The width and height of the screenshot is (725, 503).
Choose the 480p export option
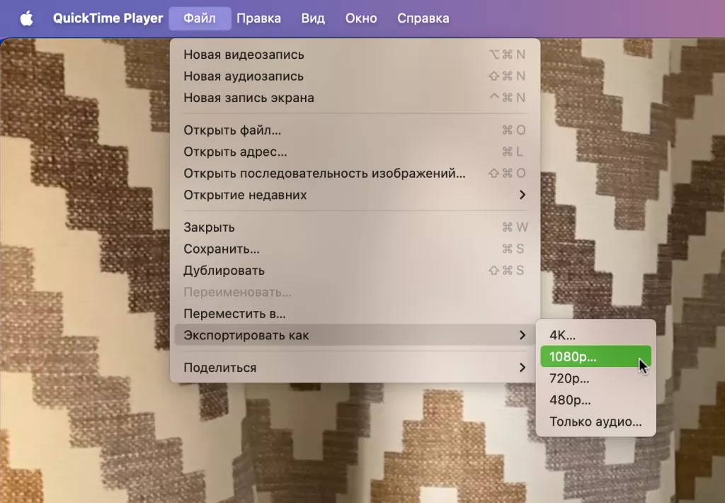(x=570, y=400)
